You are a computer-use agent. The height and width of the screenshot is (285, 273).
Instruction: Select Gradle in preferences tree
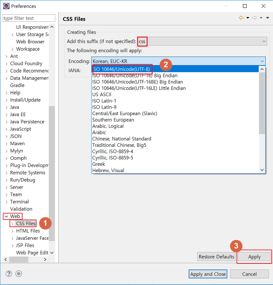17,85
